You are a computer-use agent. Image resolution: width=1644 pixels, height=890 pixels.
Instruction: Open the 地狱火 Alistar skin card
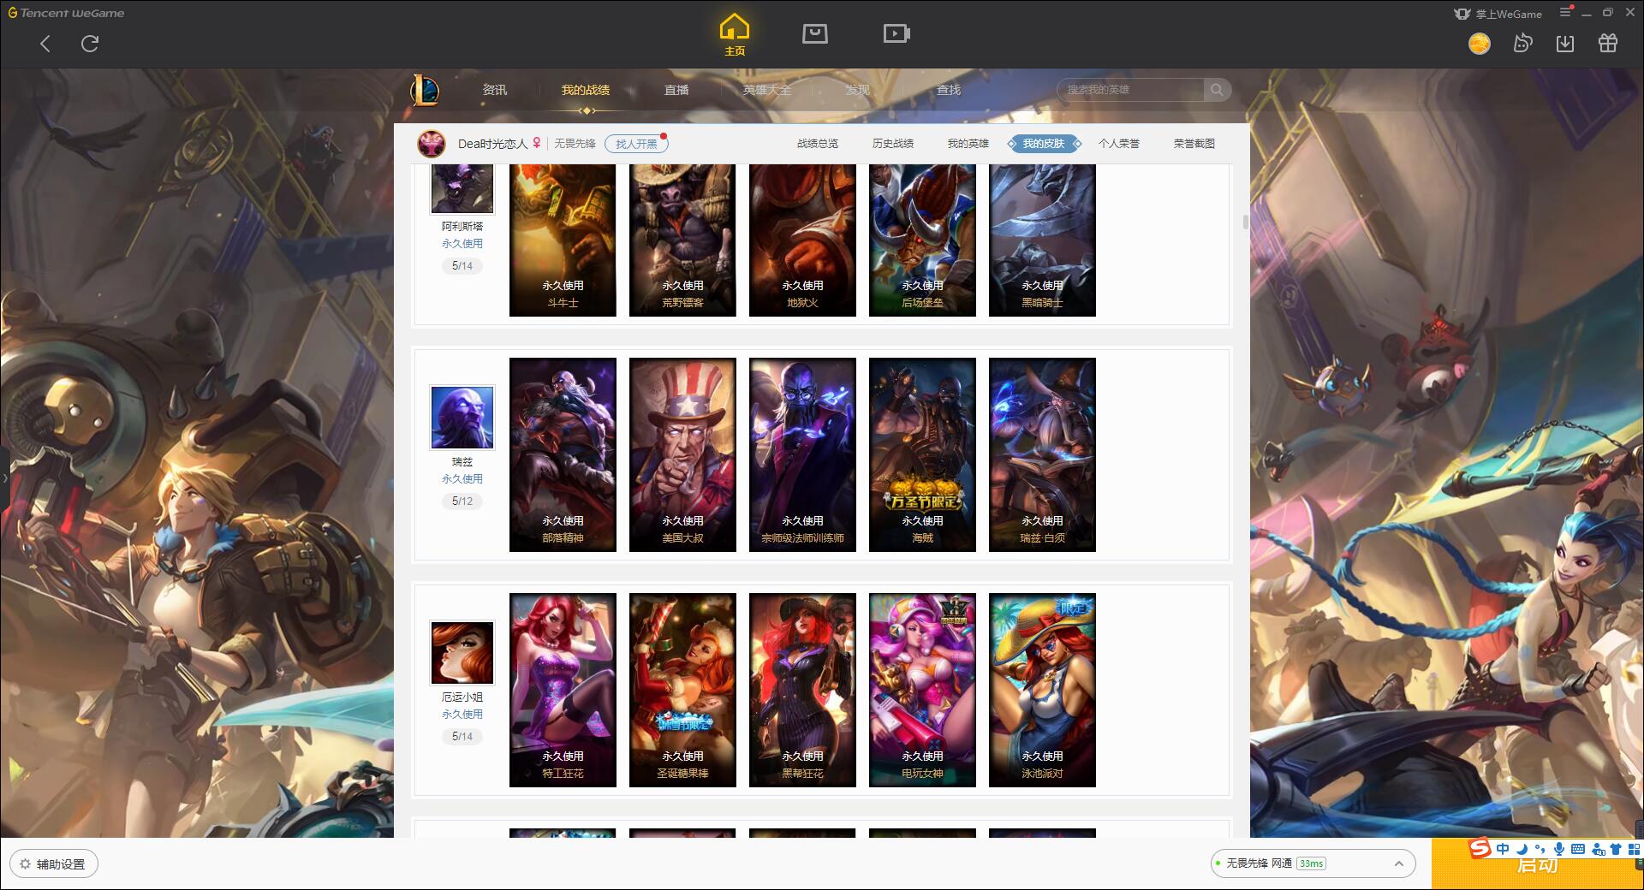pyautogui.click(x=802, y=240)
